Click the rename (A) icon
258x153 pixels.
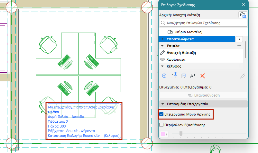[x=192, y=76]
